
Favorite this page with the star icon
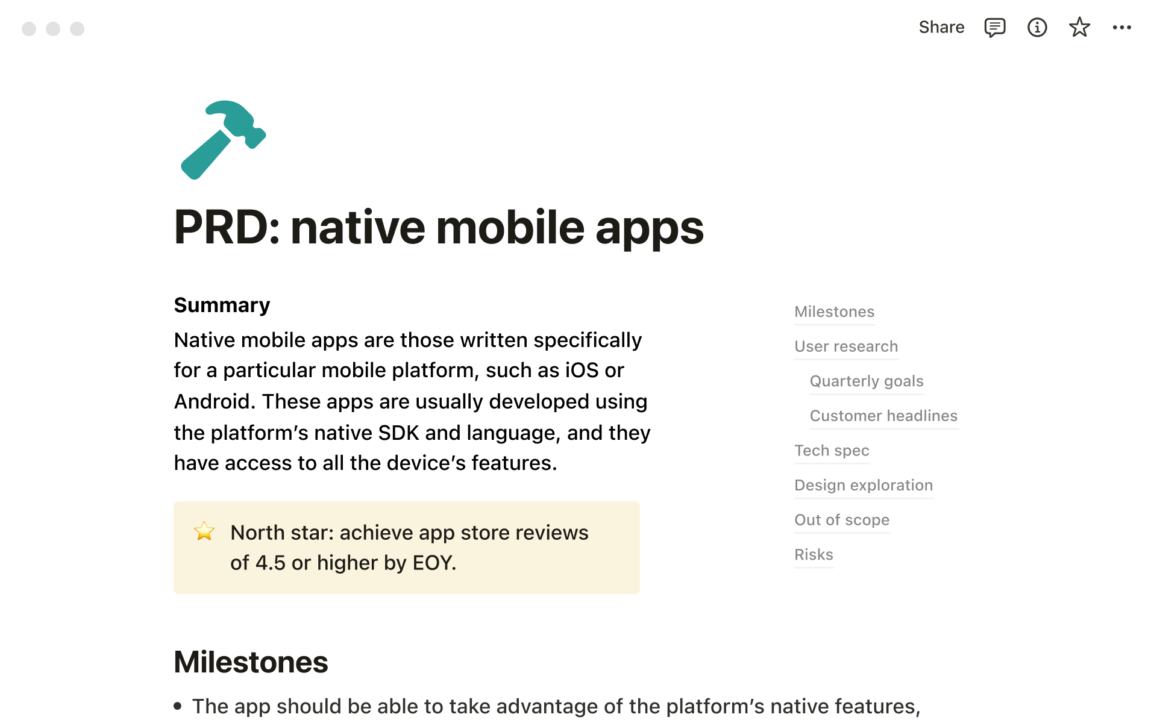1079,28
